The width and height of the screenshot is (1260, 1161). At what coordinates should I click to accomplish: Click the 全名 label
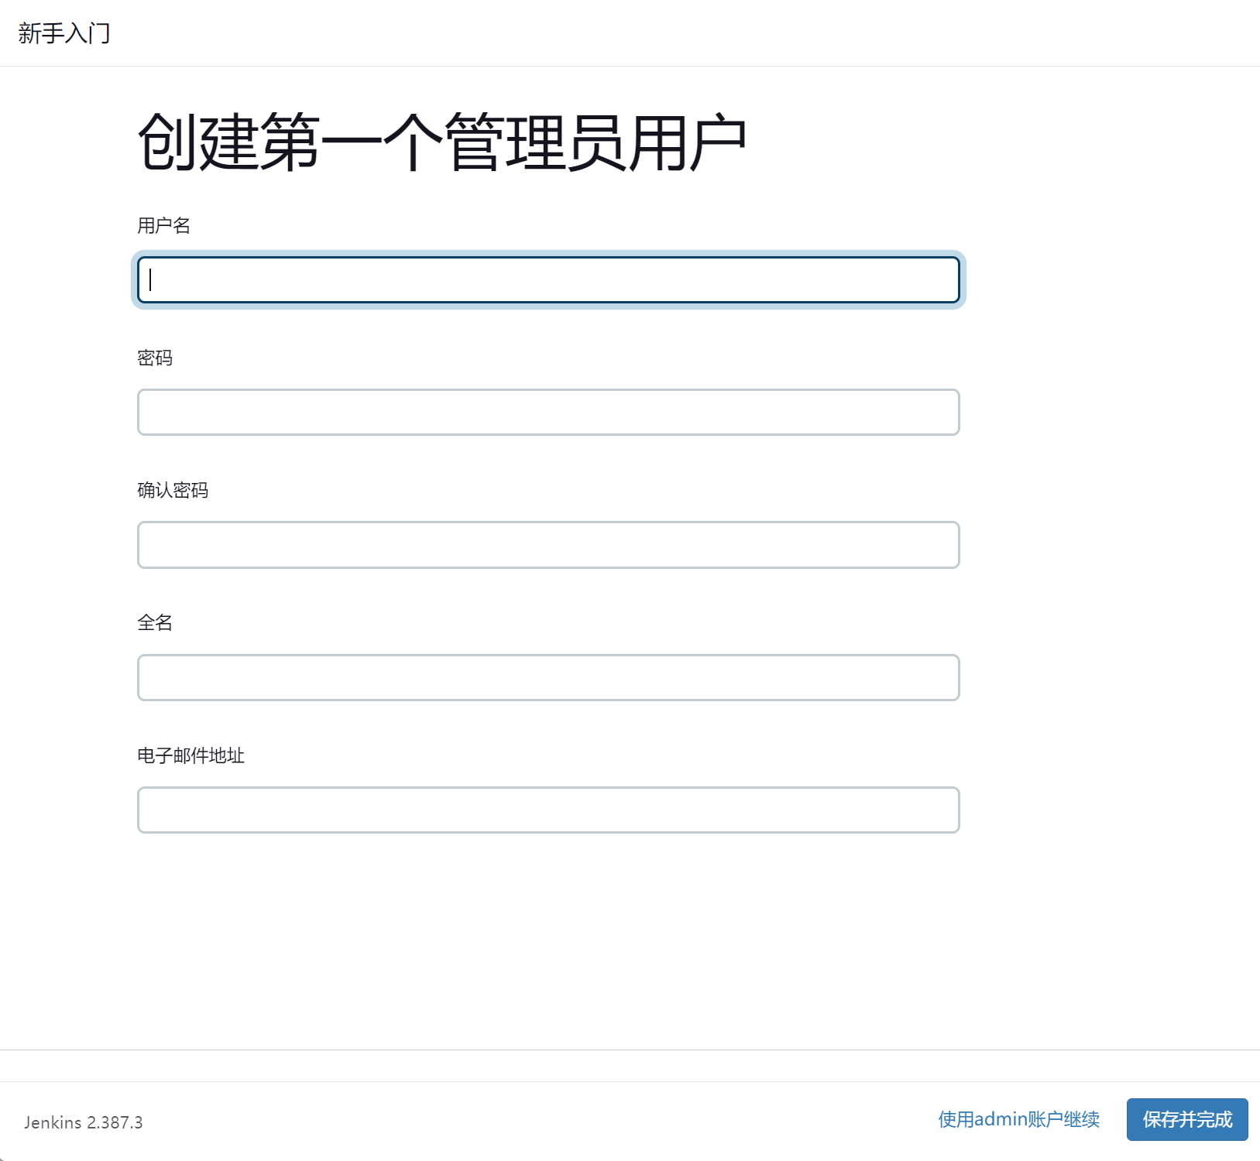click(x=155, y=622)
